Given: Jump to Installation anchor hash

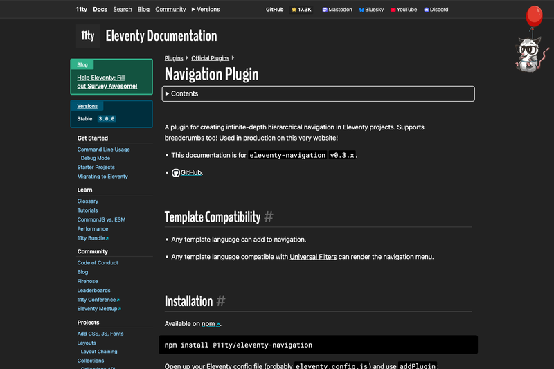Looking at the screenshot, I should pos(221,301).
